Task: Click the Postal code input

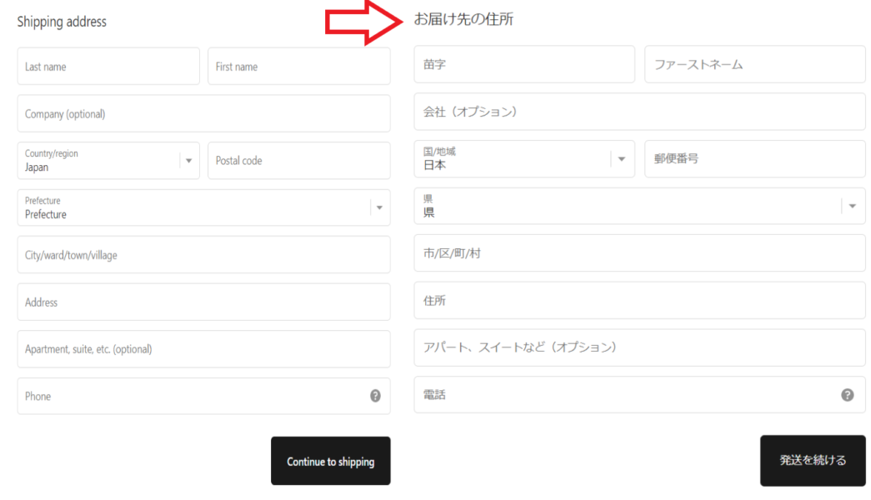Action: coord(298,161)
